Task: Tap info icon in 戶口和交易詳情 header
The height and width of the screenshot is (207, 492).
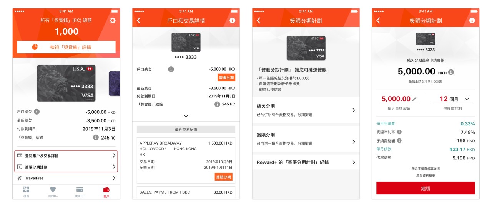Action: coord(232,20)
